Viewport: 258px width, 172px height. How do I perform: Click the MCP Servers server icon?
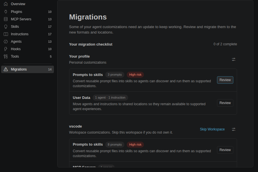click(6, 19)
